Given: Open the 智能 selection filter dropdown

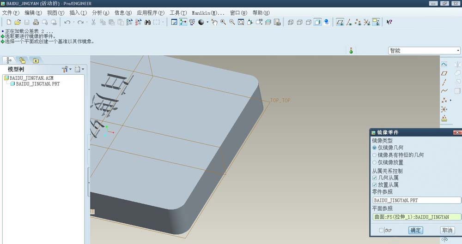Looking at the screenshot, I should 424,51.
